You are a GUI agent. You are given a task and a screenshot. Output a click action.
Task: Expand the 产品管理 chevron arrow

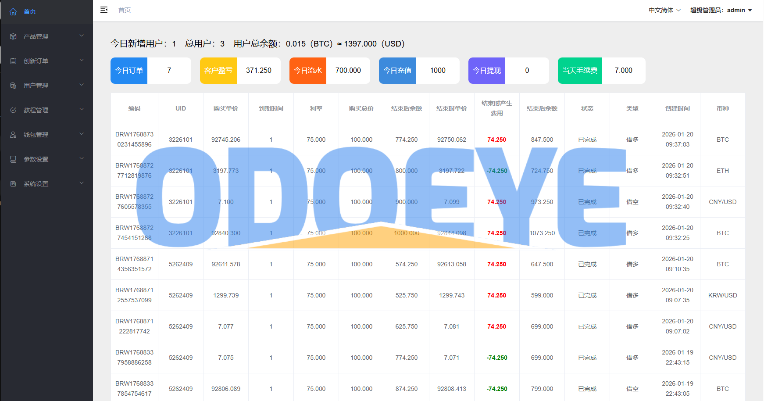82,36
